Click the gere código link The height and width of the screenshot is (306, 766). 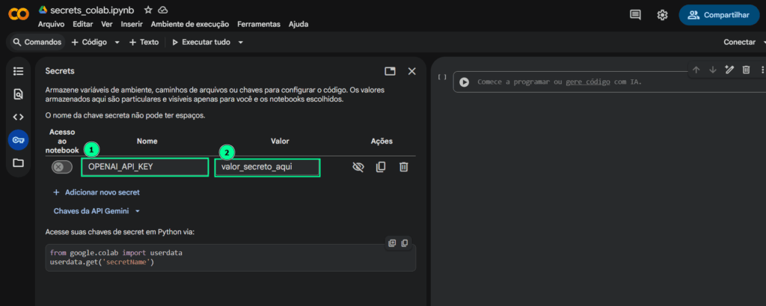(x=588, y=82)
